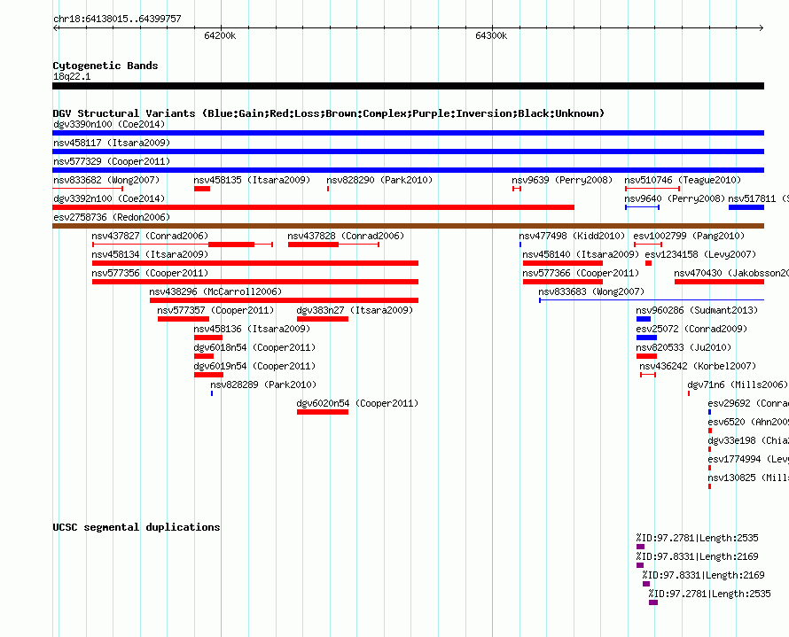Click the nsv577356 (Cooper2011) label
The image size is (789, 637).
click(150, 273)
